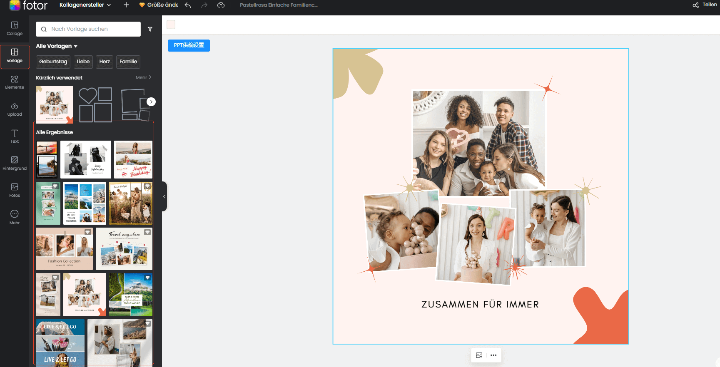720x367 pixels.
Task: Select the large top family photo
Action: 479,143
